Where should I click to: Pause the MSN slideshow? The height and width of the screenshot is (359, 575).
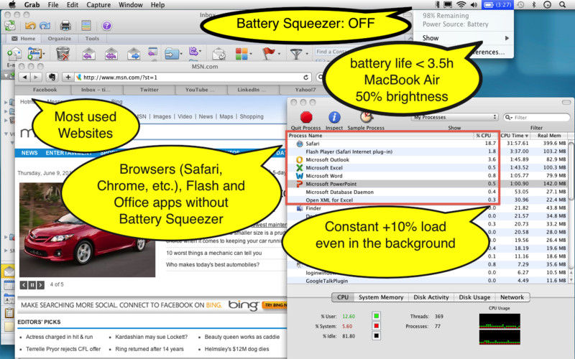(x=32, y=284)
